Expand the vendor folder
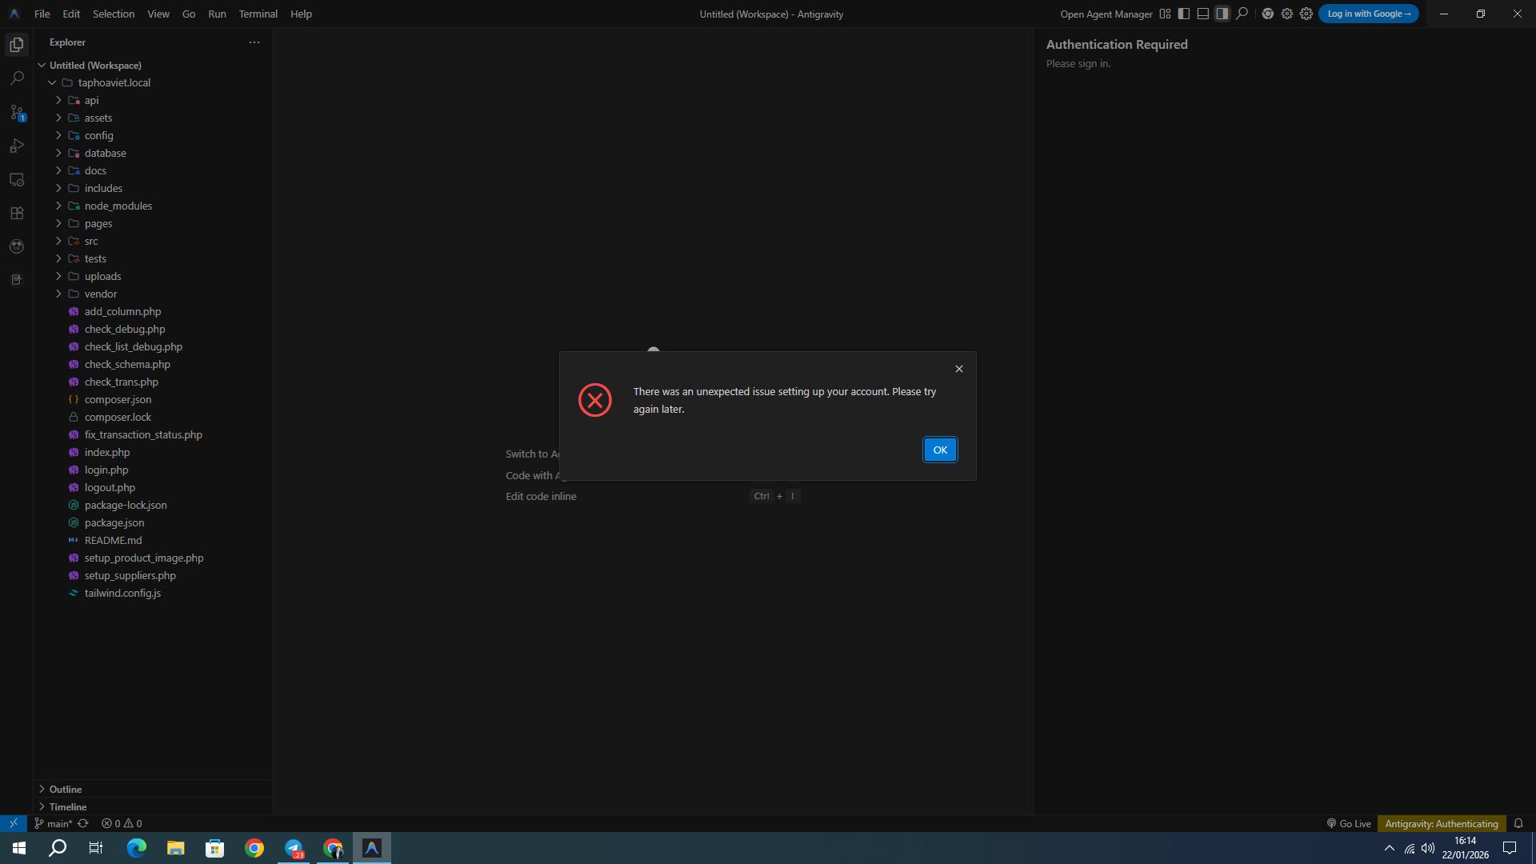1536x864 pixels. (x=58, y=294)
